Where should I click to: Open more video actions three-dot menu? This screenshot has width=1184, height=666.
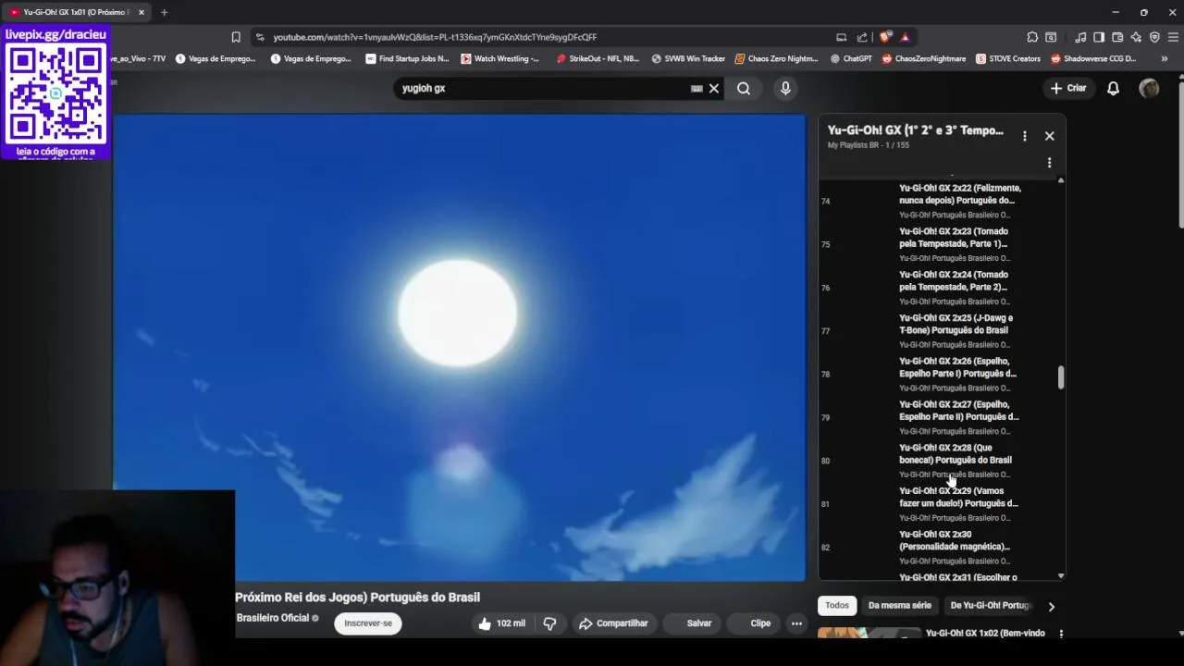click(796, 623)
